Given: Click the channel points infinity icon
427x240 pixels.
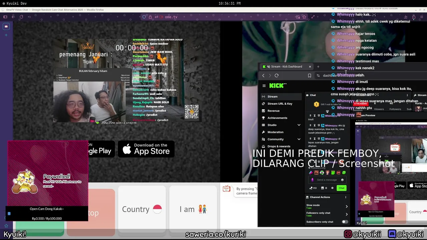Looking at the screenshot, I should tap(313, 188).
